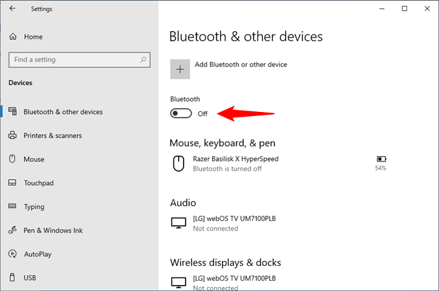439x291 pixels.
Task: Toggle the Bluetooth switch on
Action: [x=181, y=113]
